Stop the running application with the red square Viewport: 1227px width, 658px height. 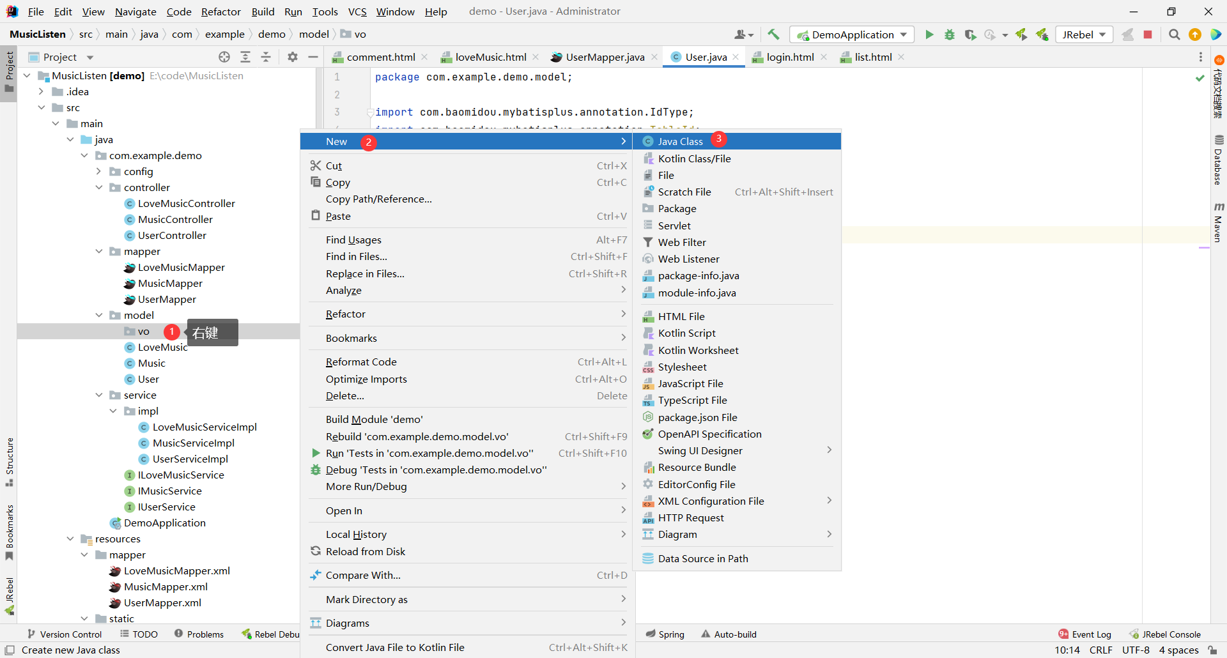point(1148,34)
